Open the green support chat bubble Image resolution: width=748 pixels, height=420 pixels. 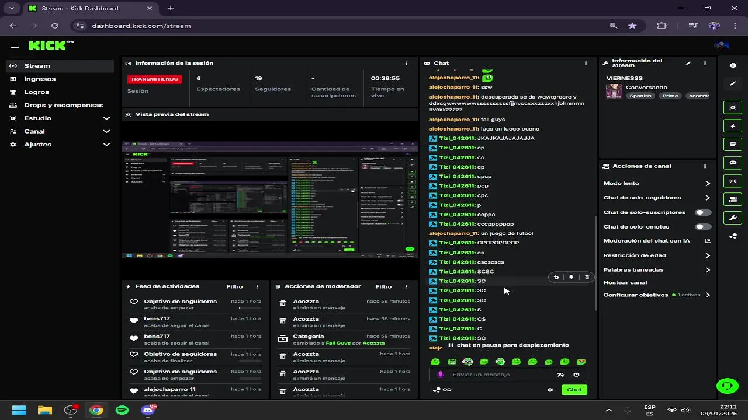[727, 386]
